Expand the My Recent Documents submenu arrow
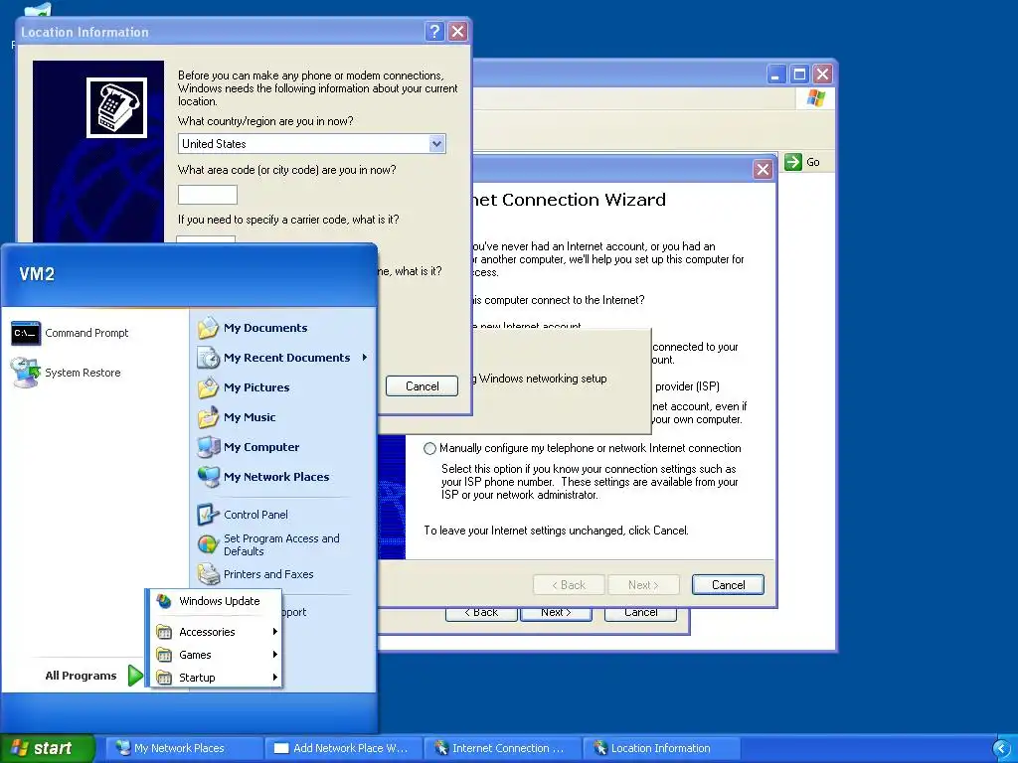 tap(365, 358)
